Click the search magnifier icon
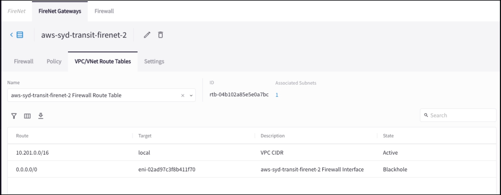The height and width of the screenshot is (195, 501). [426, 115]
